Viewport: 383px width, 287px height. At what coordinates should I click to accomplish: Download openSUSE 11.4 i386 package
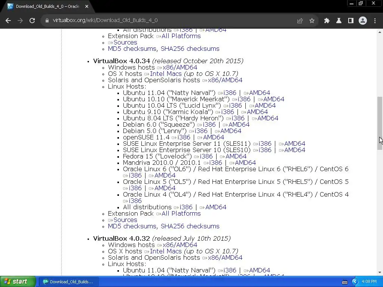184,137
